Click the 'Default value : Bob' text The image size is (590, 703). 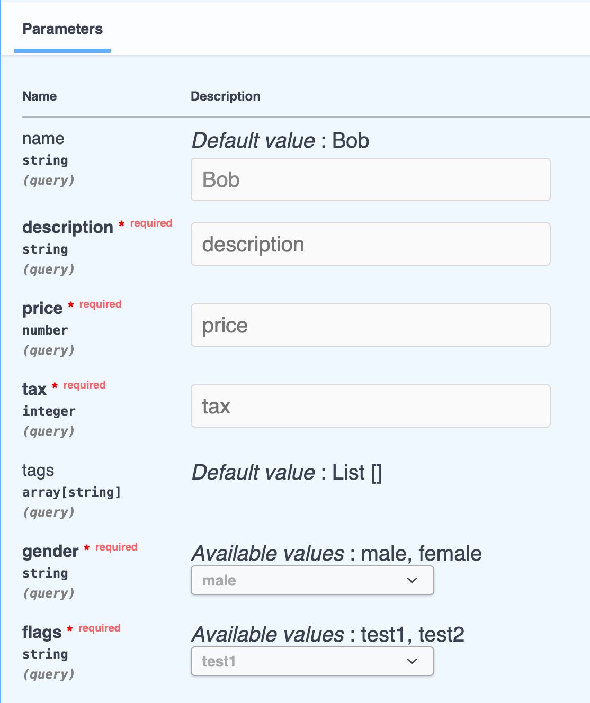[x=280, y=141]
